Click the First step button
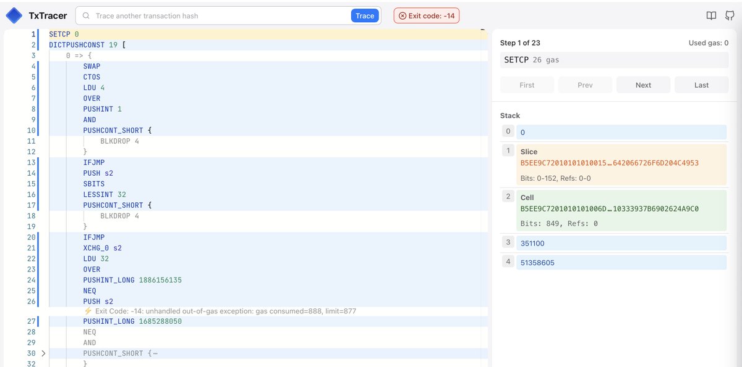This screenshot has height=367, width=742. pyautogui.click(x=527, y=85)
